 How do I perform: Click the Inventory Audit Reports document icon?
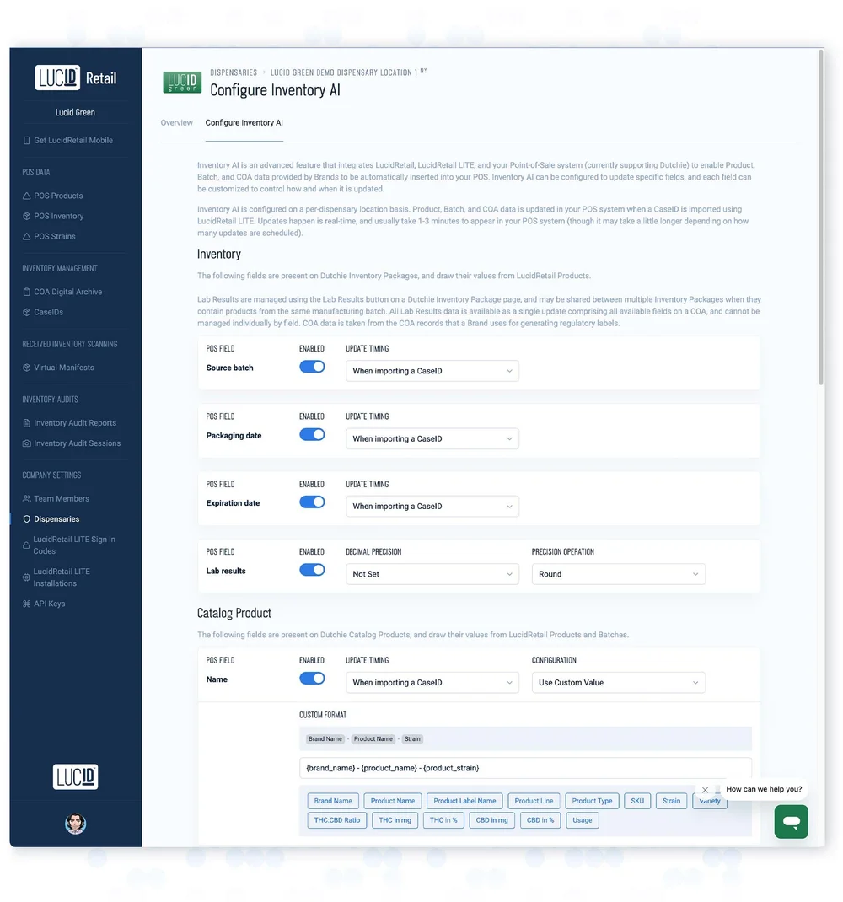pyautogui.click(x=26, y=423)
